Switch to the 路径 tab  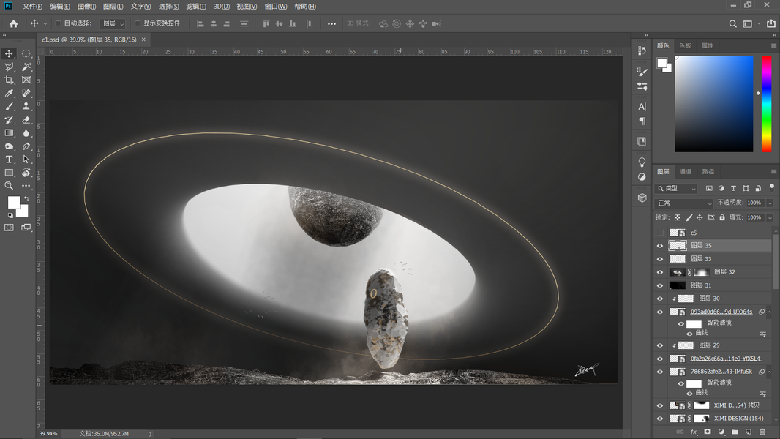point(708,171)
